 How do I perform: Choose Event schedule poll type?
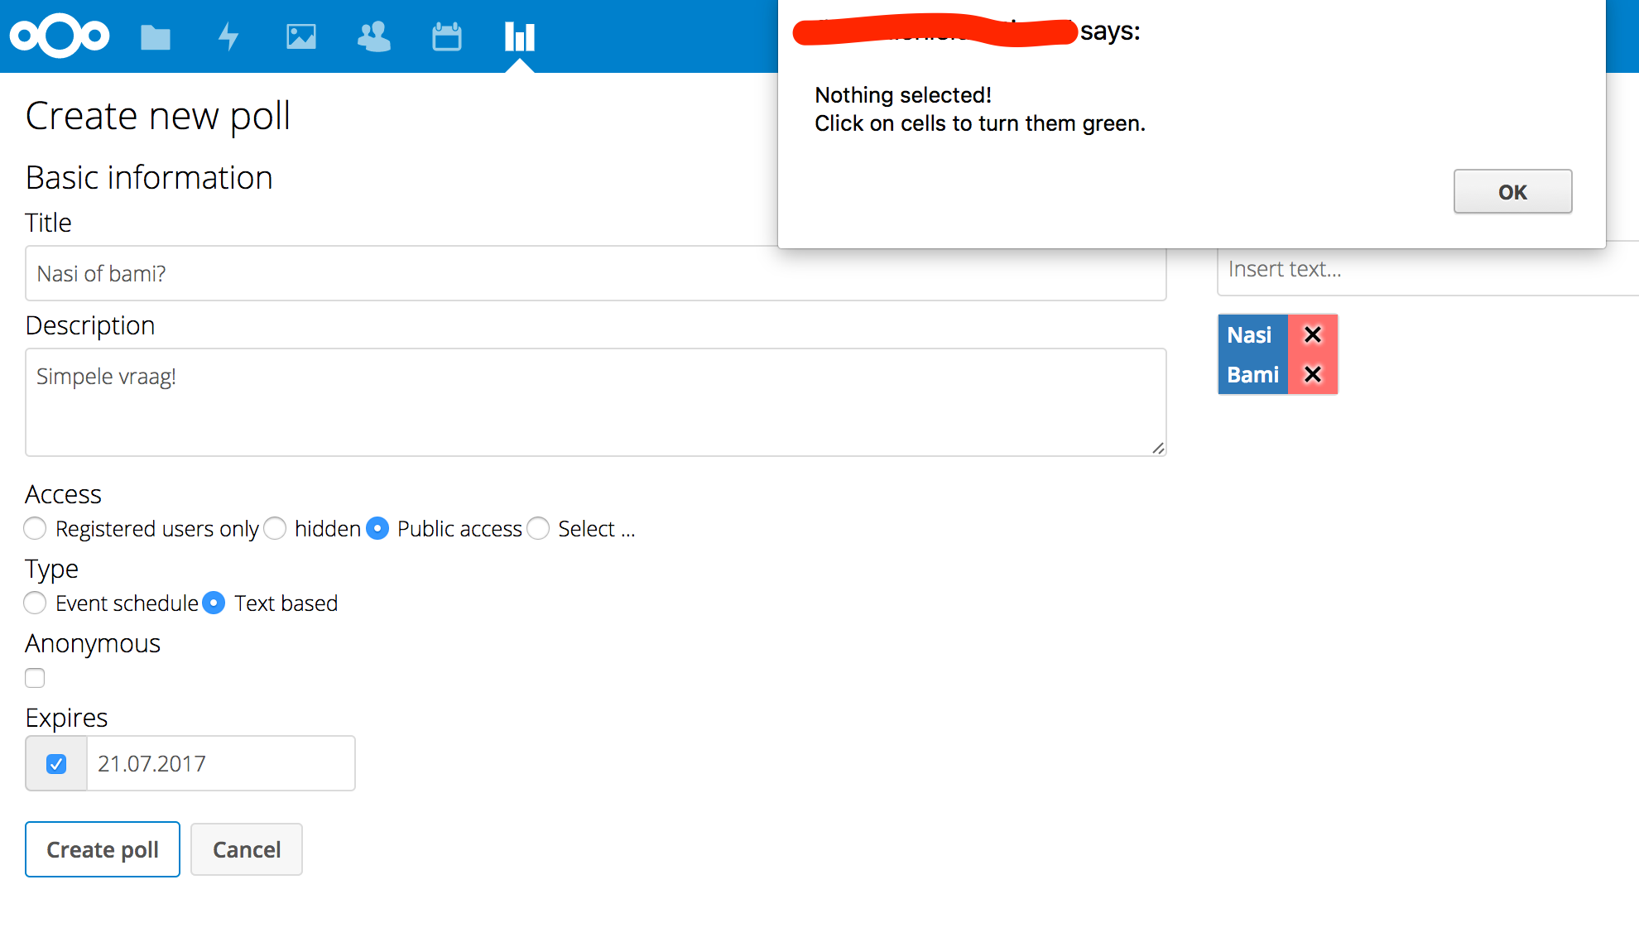35,603
